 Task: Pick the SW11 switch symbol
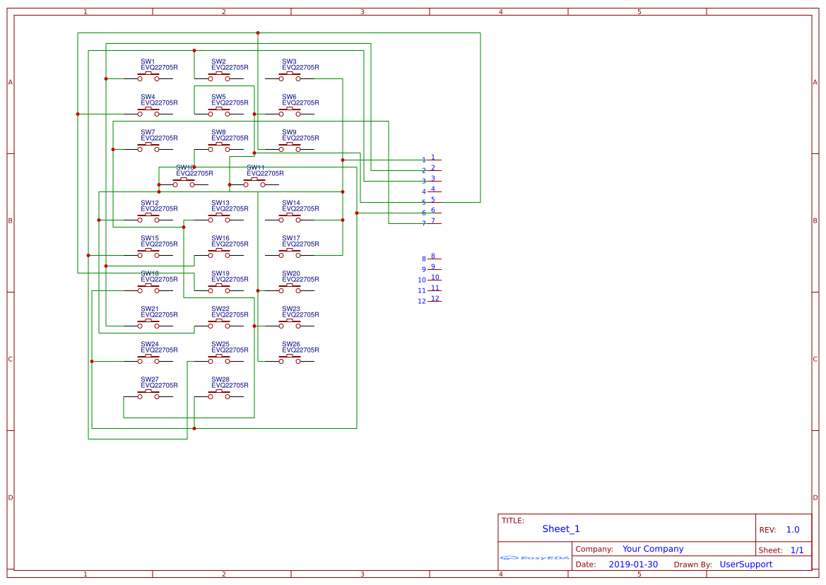pos(254,184)
